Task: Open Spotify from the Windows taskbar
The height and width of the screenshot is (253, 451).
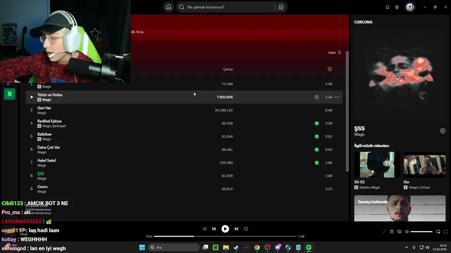Action: [x=309, y=247]
